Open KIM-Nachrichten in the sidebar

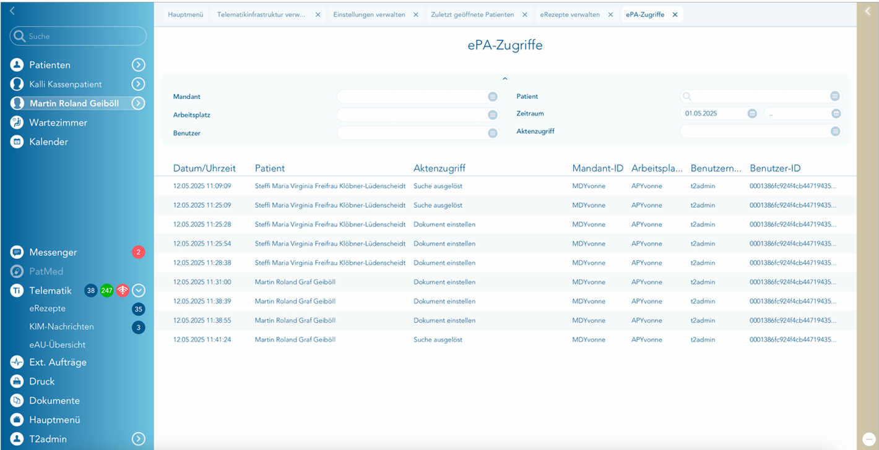pos(61,326)
